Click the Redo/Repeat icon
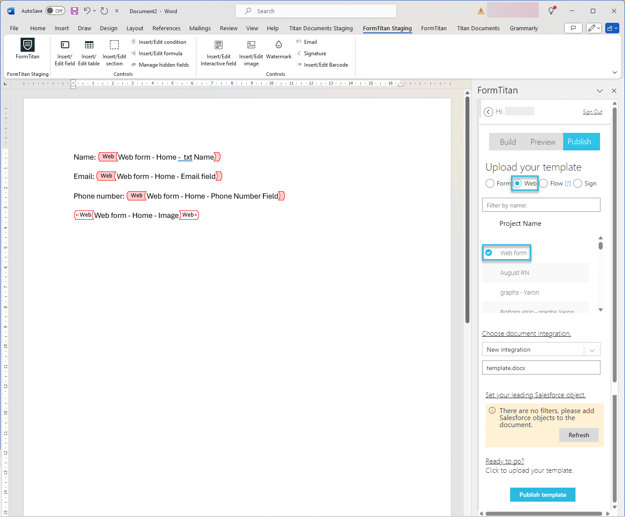The width and height of the screenshot is (625, 517). click(x=104, y=11)
